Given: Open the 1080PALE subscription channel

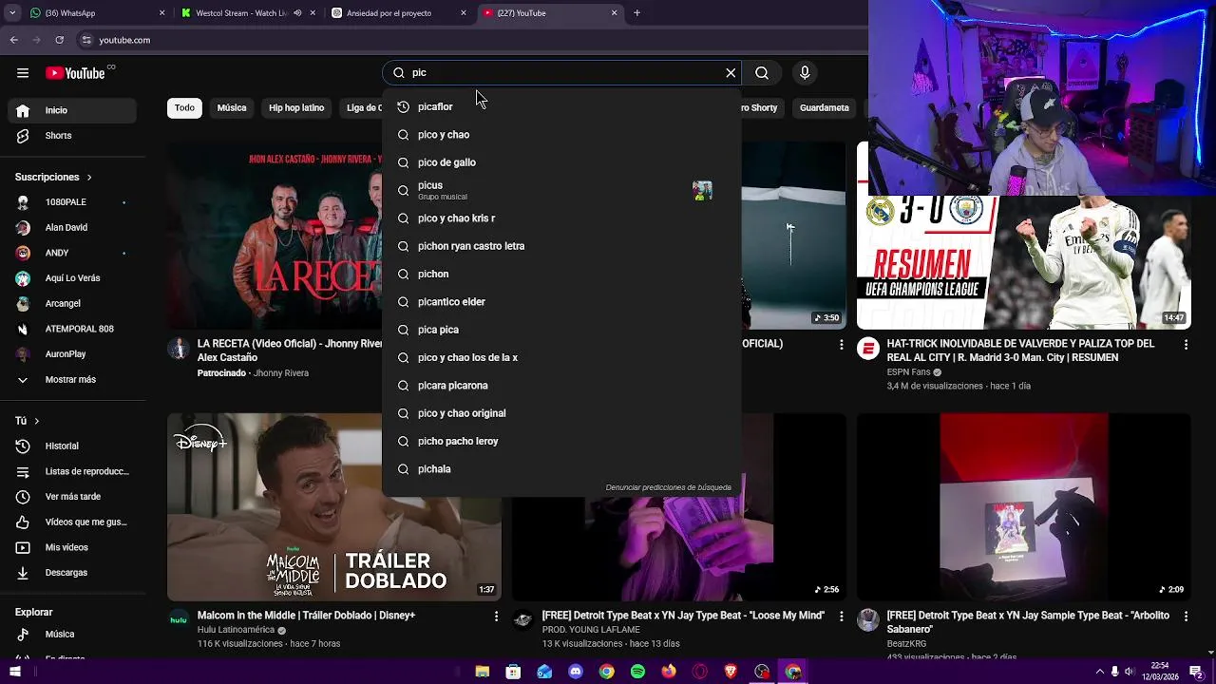Looking at the screenshot, I should [x=72, y=202].
